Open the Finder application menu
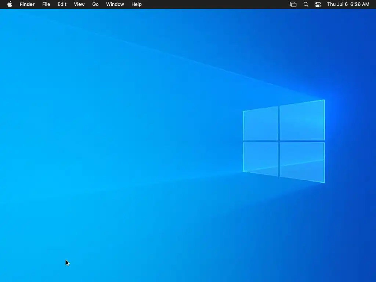Screen dimensions: 376x282 point(27,4)
